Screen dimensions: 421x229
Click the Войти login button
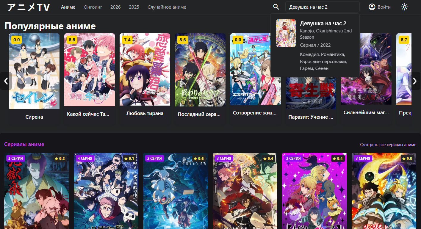coord(384,7)
